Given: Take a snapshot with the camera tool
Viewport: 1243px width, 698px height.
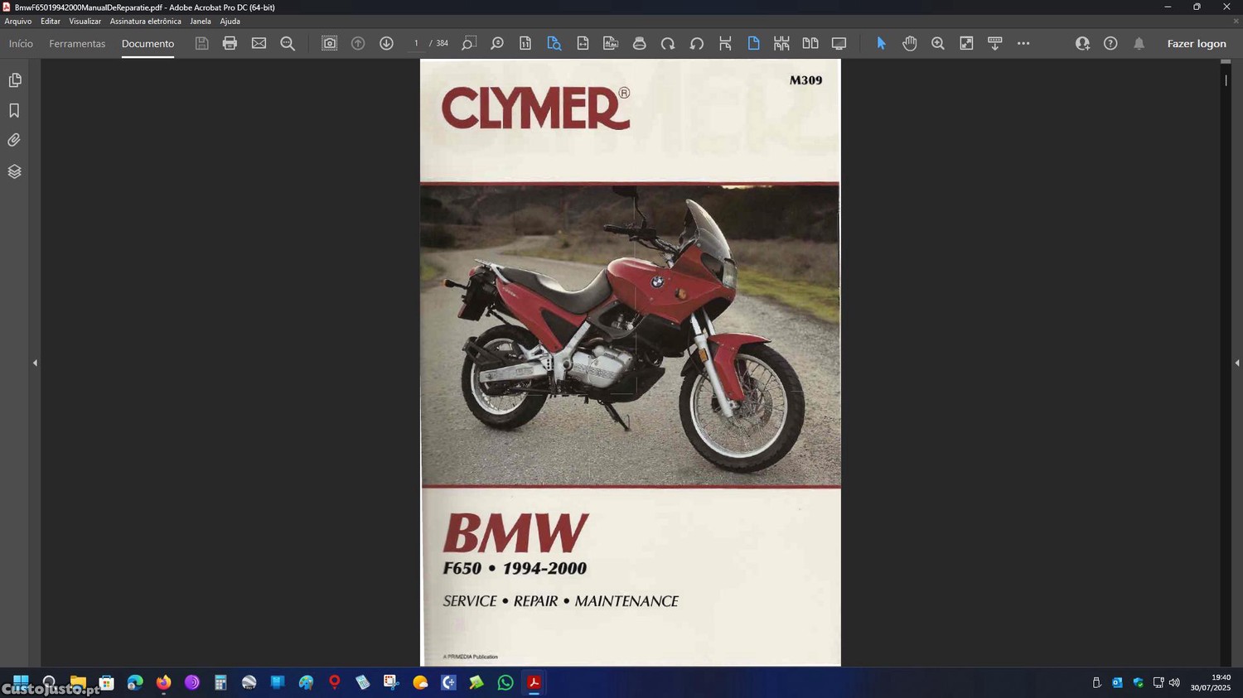Looking at the screenshot, I should click(x=329, y=43).
